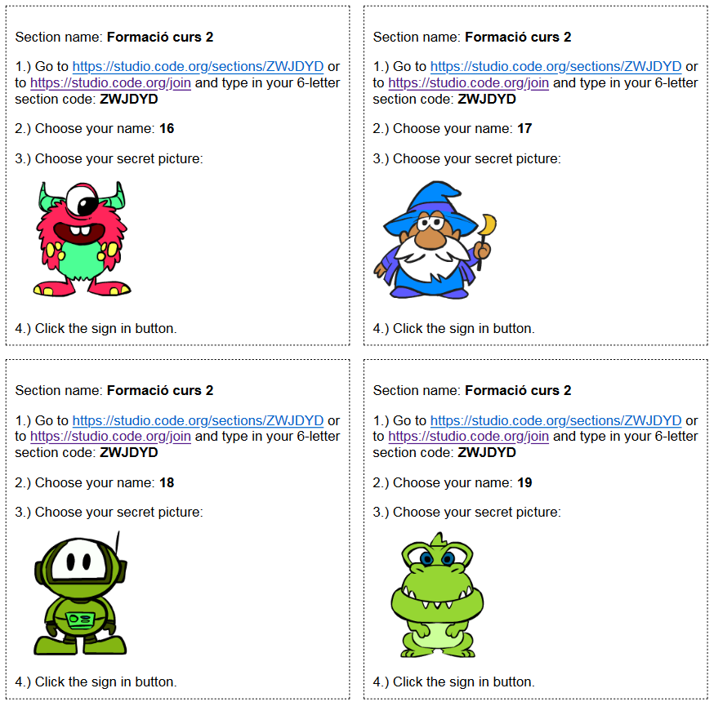Open studio.code.org/join link on card 16
714x706 pixels.
tap(110, 82)
